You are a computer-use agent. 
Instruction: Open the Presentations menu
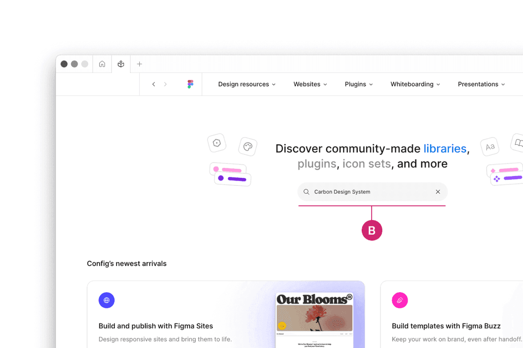[481, 84]
